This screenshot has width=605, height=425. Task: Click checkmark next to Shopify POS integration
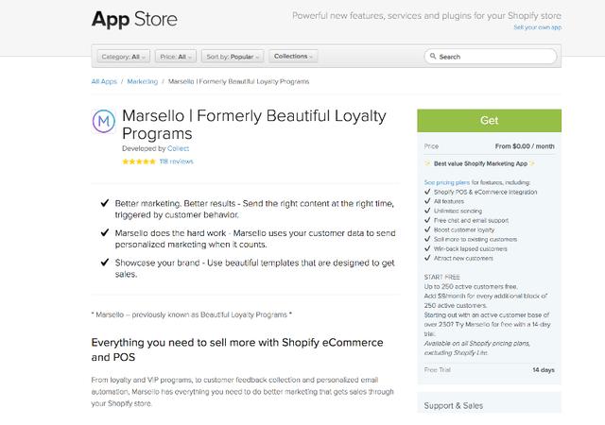(427, 192)
